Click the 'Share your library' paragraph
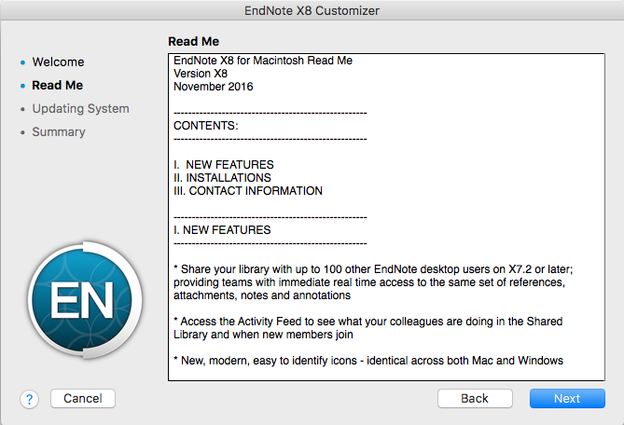This screenshot has width=624, height=425. click(373, 282)
